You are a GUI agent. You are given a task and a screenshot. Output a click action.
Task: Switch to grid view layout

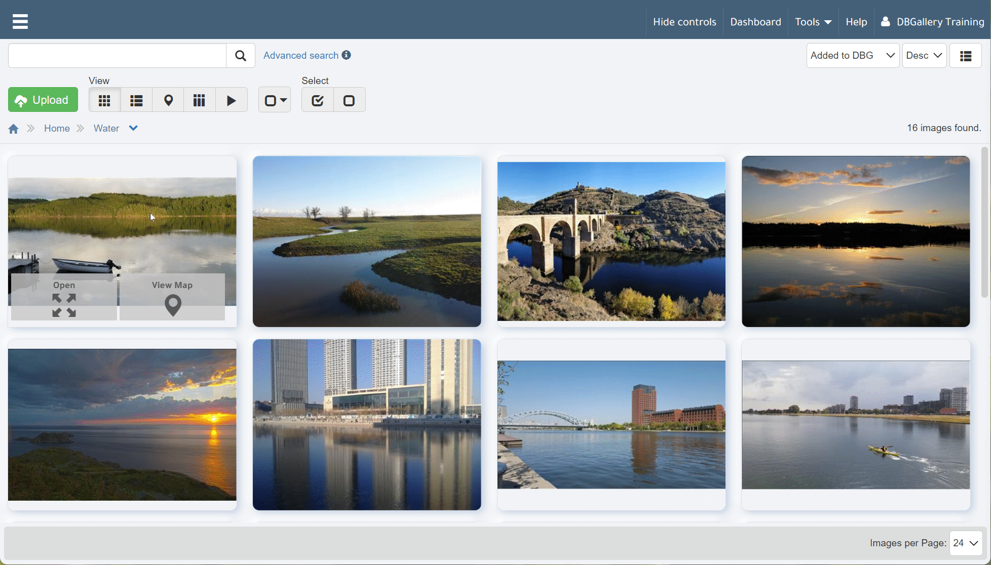click(x=105, y=101)
